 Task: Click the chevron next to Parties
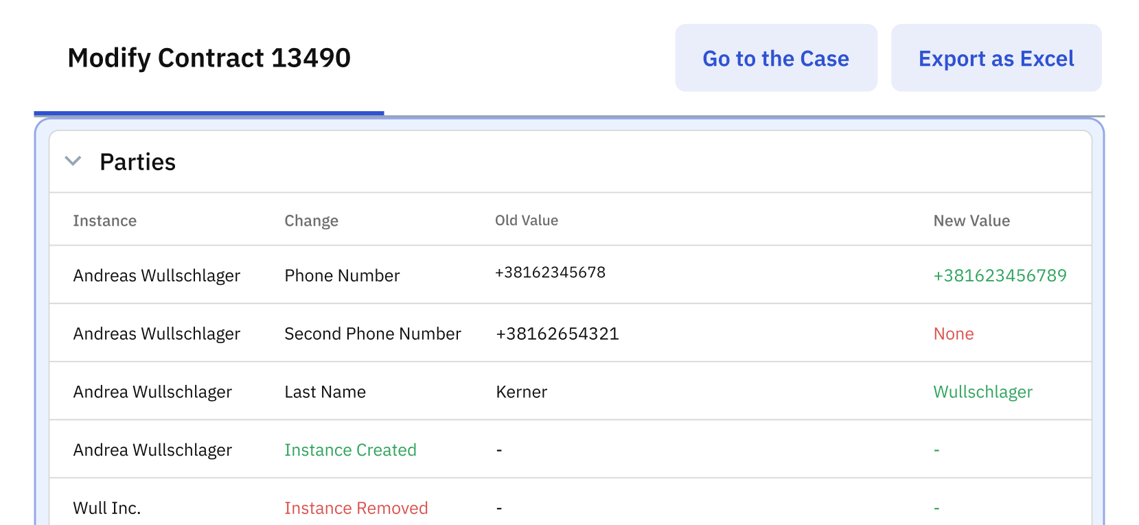coord(73,161)
